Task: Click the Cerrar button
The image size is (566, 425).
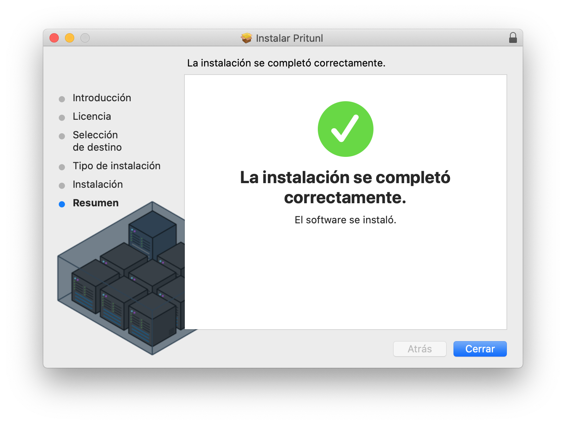Action: [480, 349]
